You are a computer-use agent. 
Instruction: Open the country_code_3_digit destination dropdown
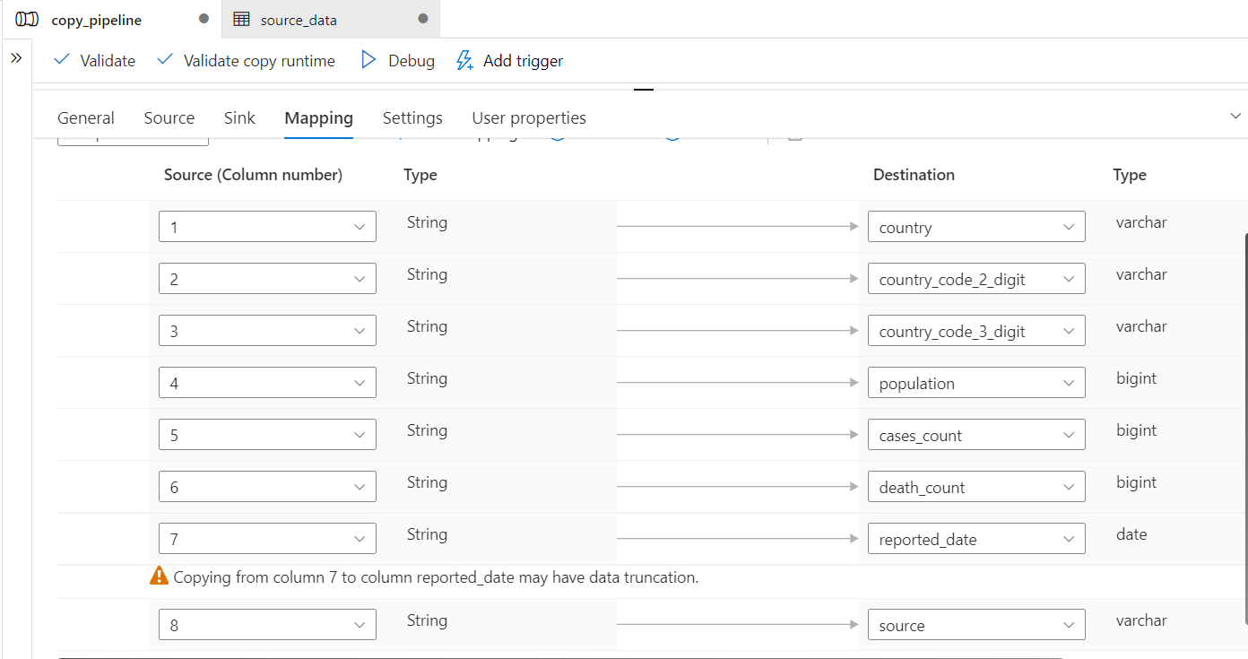976,331
